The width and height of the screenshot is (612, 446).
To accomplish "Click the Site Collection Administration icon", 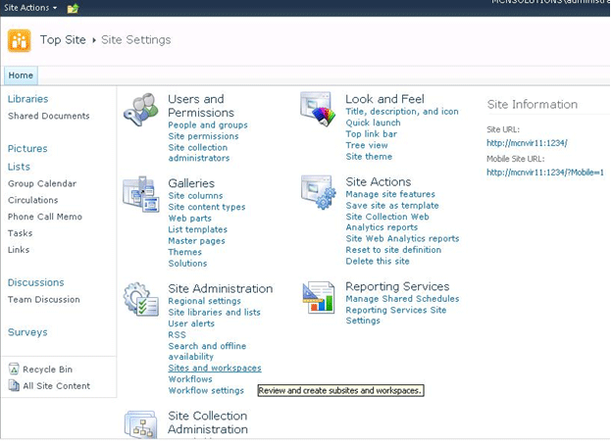I will point(141,424).
